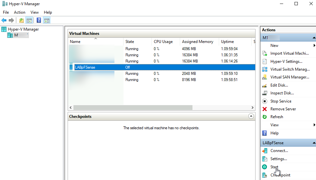Click the 4096 MB memory cell
The image size is (316, 180).
[189, 49]
